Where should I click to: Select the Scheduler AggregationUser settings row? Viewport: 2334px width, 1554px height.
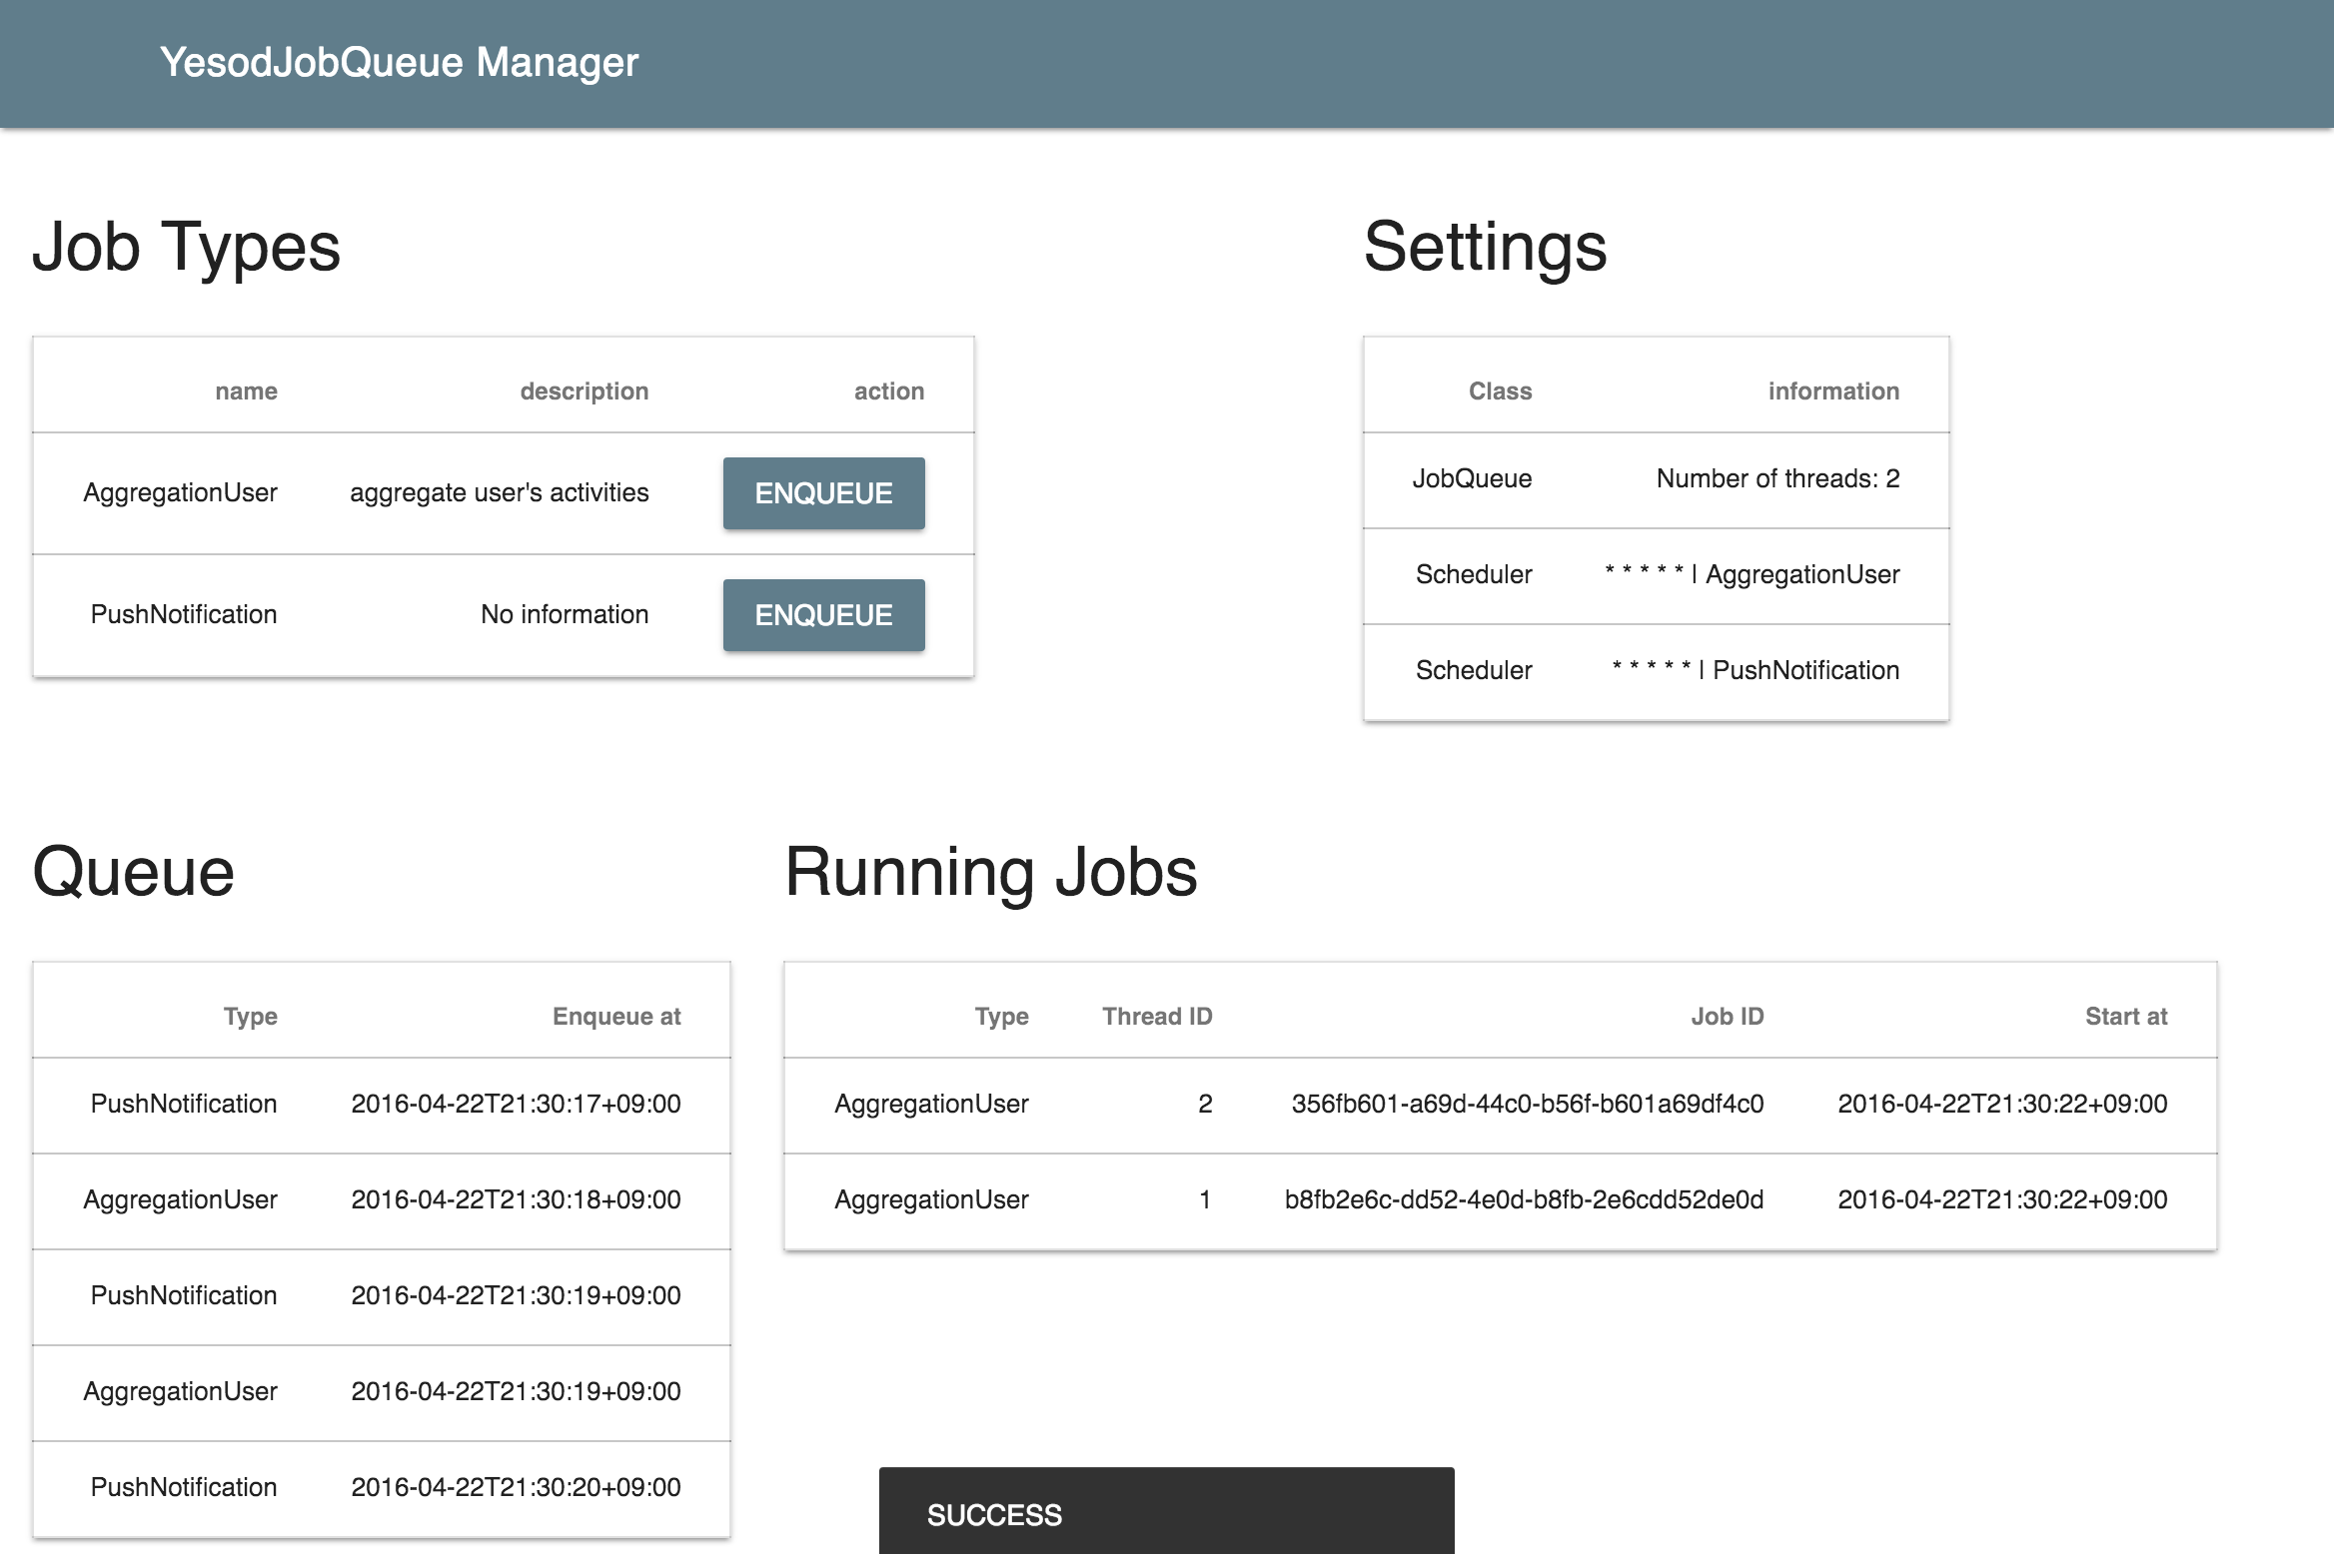click(1656, 575)
